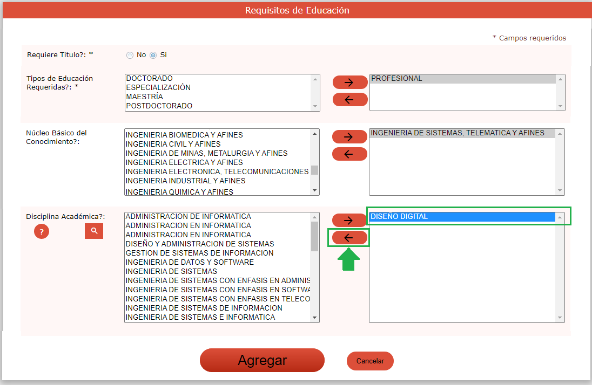Screen dimensions: 592x385
Task: Add Núcleo Básico item with right arrow
Action: click(349, 137)
